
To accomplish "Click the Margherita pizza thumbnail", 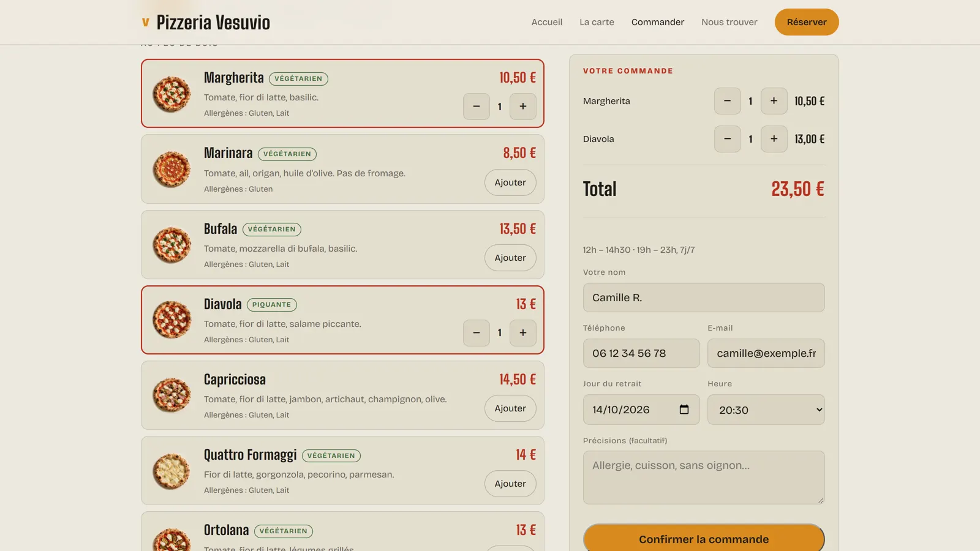I will pos(171,94).
